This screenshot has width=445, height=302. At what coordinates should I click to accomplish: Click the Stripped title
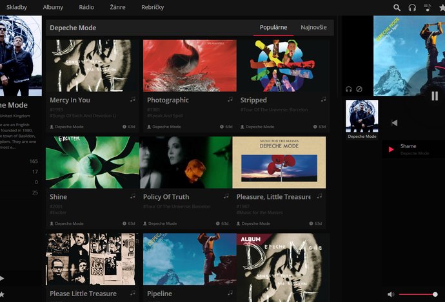253,100
